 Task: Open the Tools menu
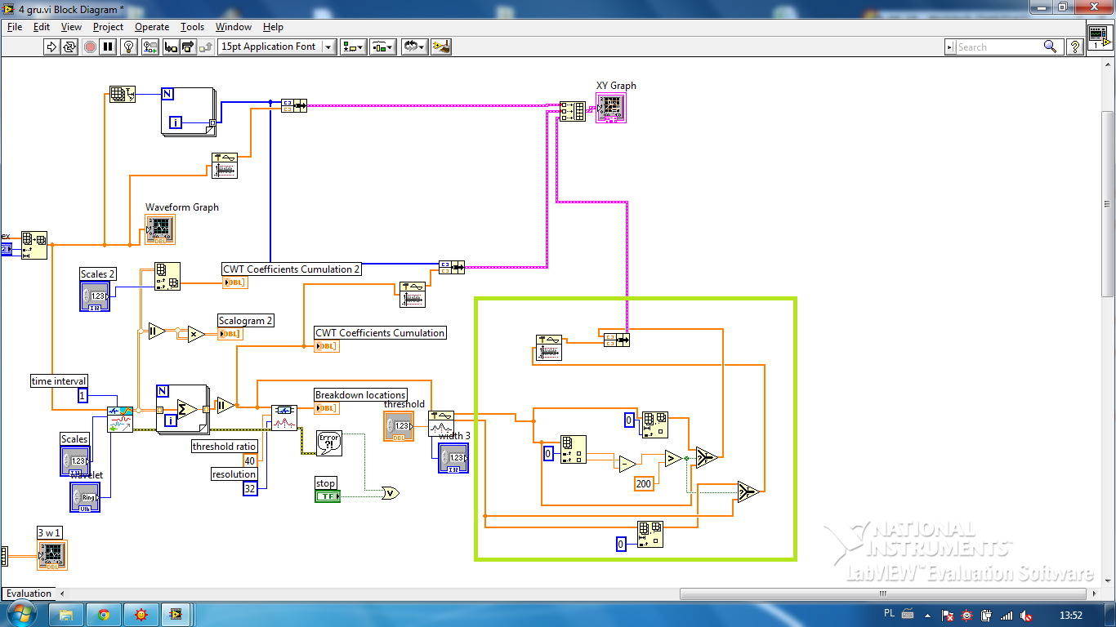192,27
